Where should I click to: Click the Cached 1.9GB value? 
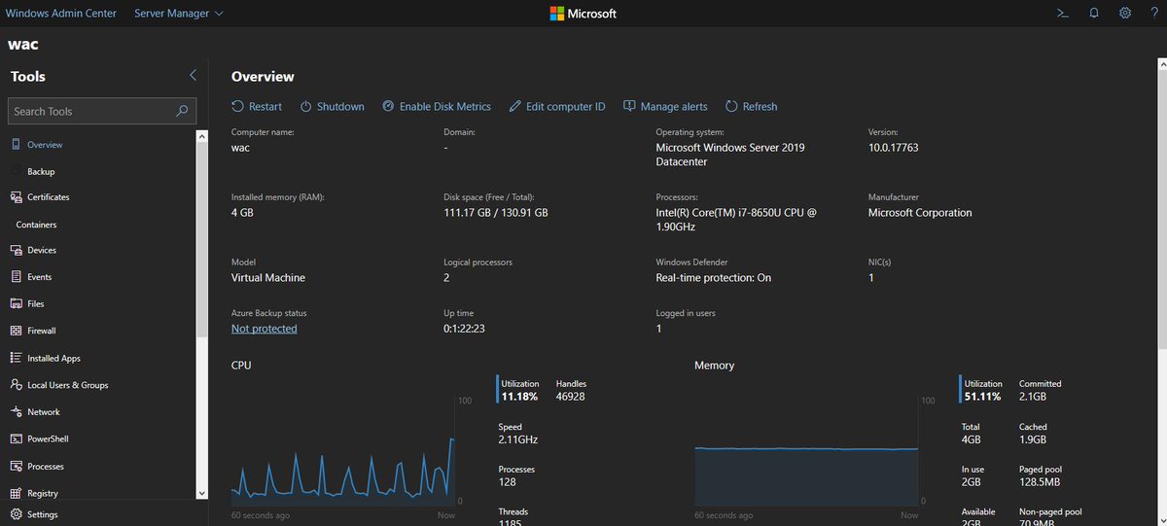pos(1033,439)
